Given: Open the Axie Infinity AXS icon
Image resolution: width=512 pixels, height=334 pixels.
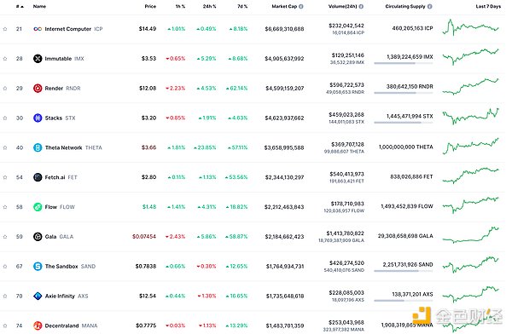Looking at the screenshot, I should click(x=38, y=297).
